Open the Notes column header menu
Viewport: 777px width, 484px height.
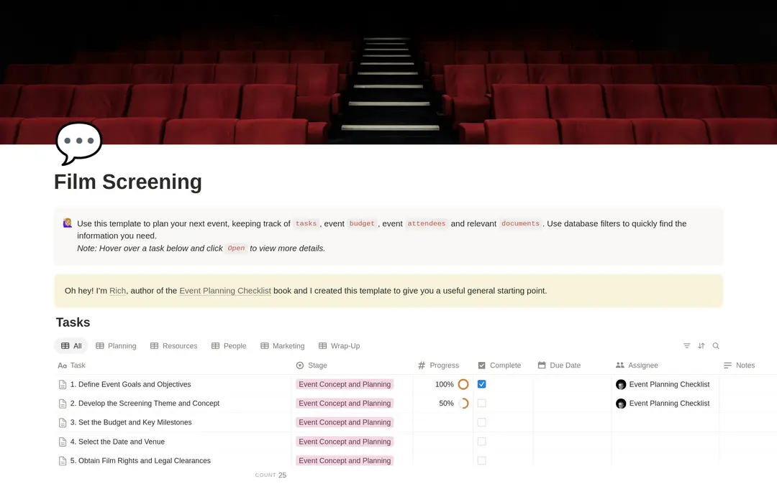739,366
